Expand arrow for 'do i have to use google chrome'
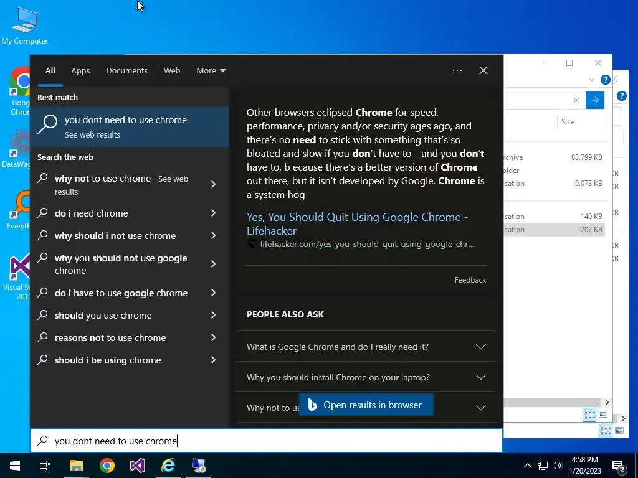Viewport: 638px width, 478px height. [x=213, y=293]
